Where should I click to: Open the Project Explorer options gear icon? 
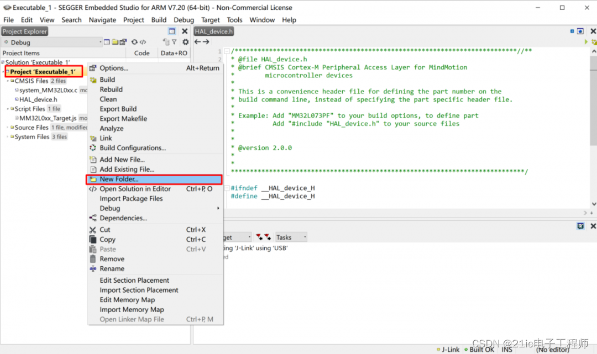tap(185, 42)
